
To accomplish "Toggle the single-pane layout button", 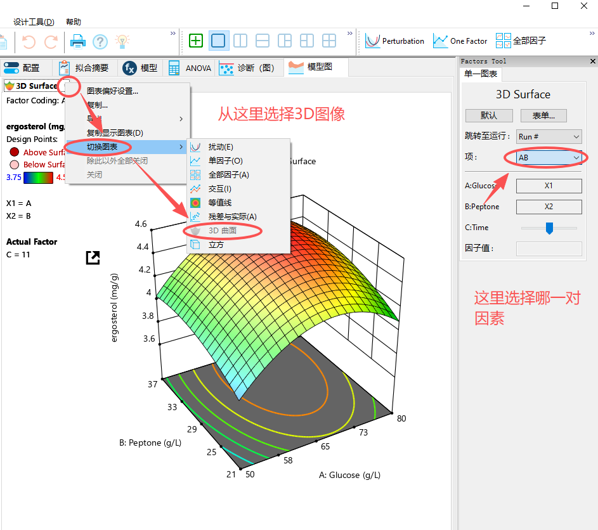I will click(x=218, y=40).
